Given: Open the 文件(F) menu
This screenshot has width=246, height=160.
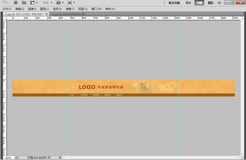Looking at the screenshot, I should click(x=7, y=9).
